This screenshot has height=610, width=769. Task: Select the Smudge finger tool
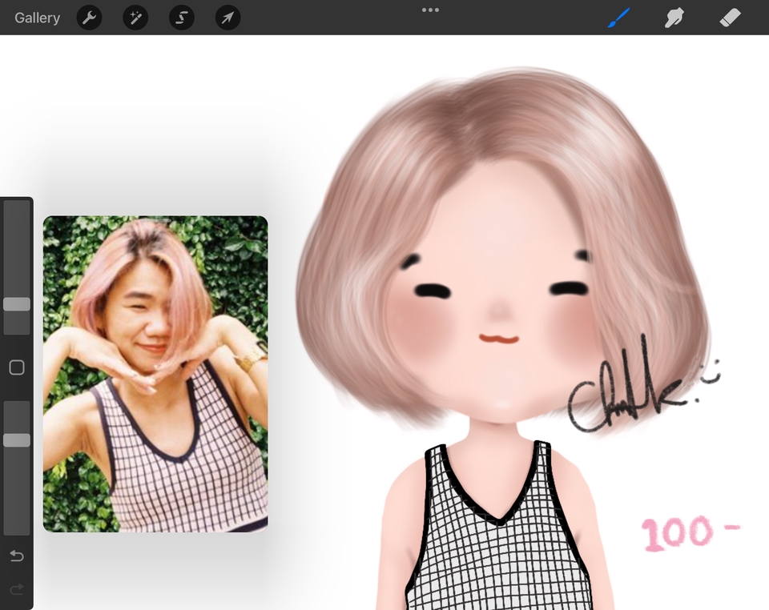click(674, 18)
